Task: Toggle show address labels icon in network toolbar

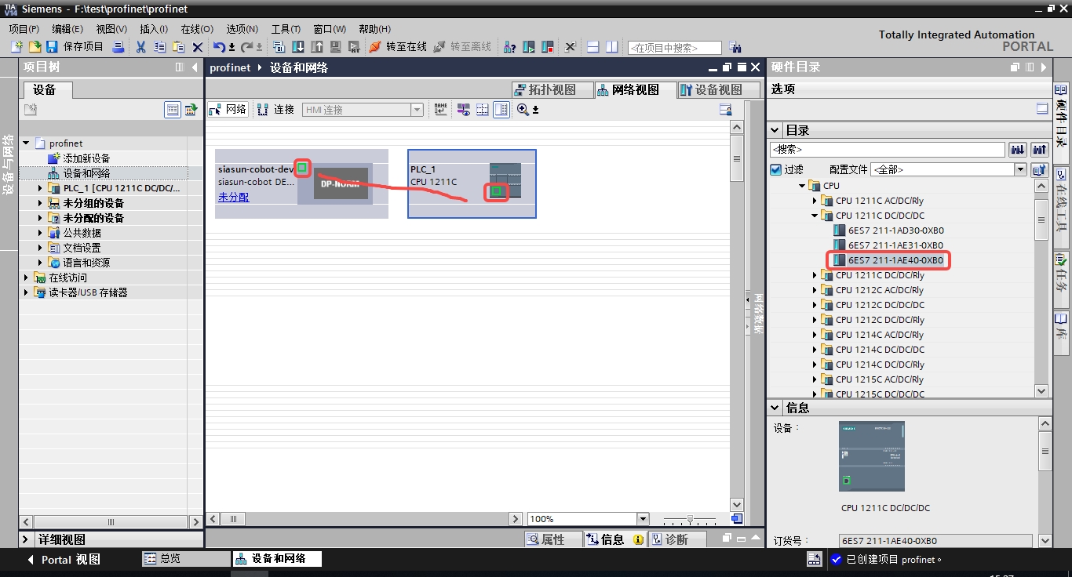Action: pos(463,110)
